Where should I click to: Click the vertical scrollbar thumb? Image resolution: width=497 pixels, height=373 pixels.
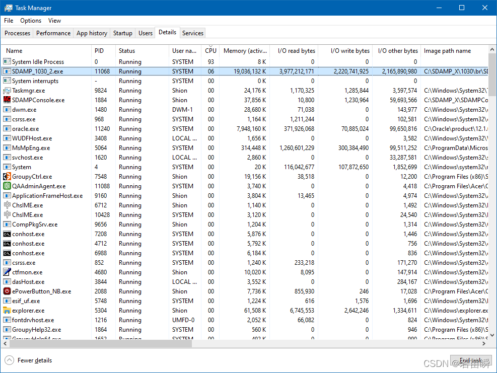(x=492, y=74)
